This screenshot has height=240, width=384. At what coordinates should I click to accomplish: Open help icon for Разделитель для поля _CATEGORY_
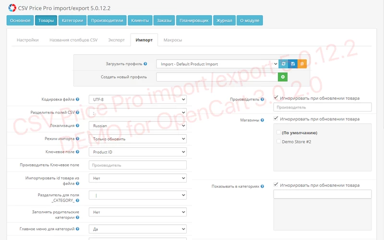pos(77,200)
